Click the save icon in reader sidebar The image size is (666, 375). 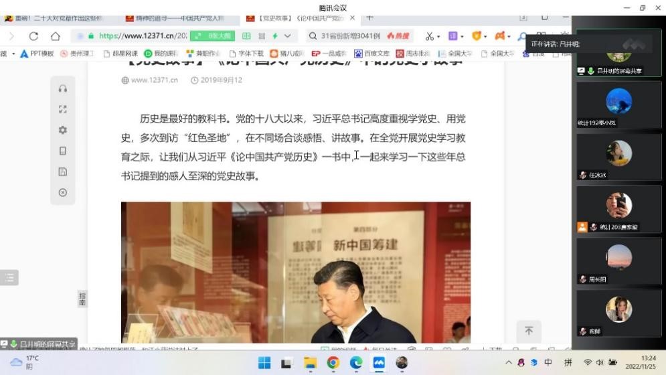pos(63,171)
